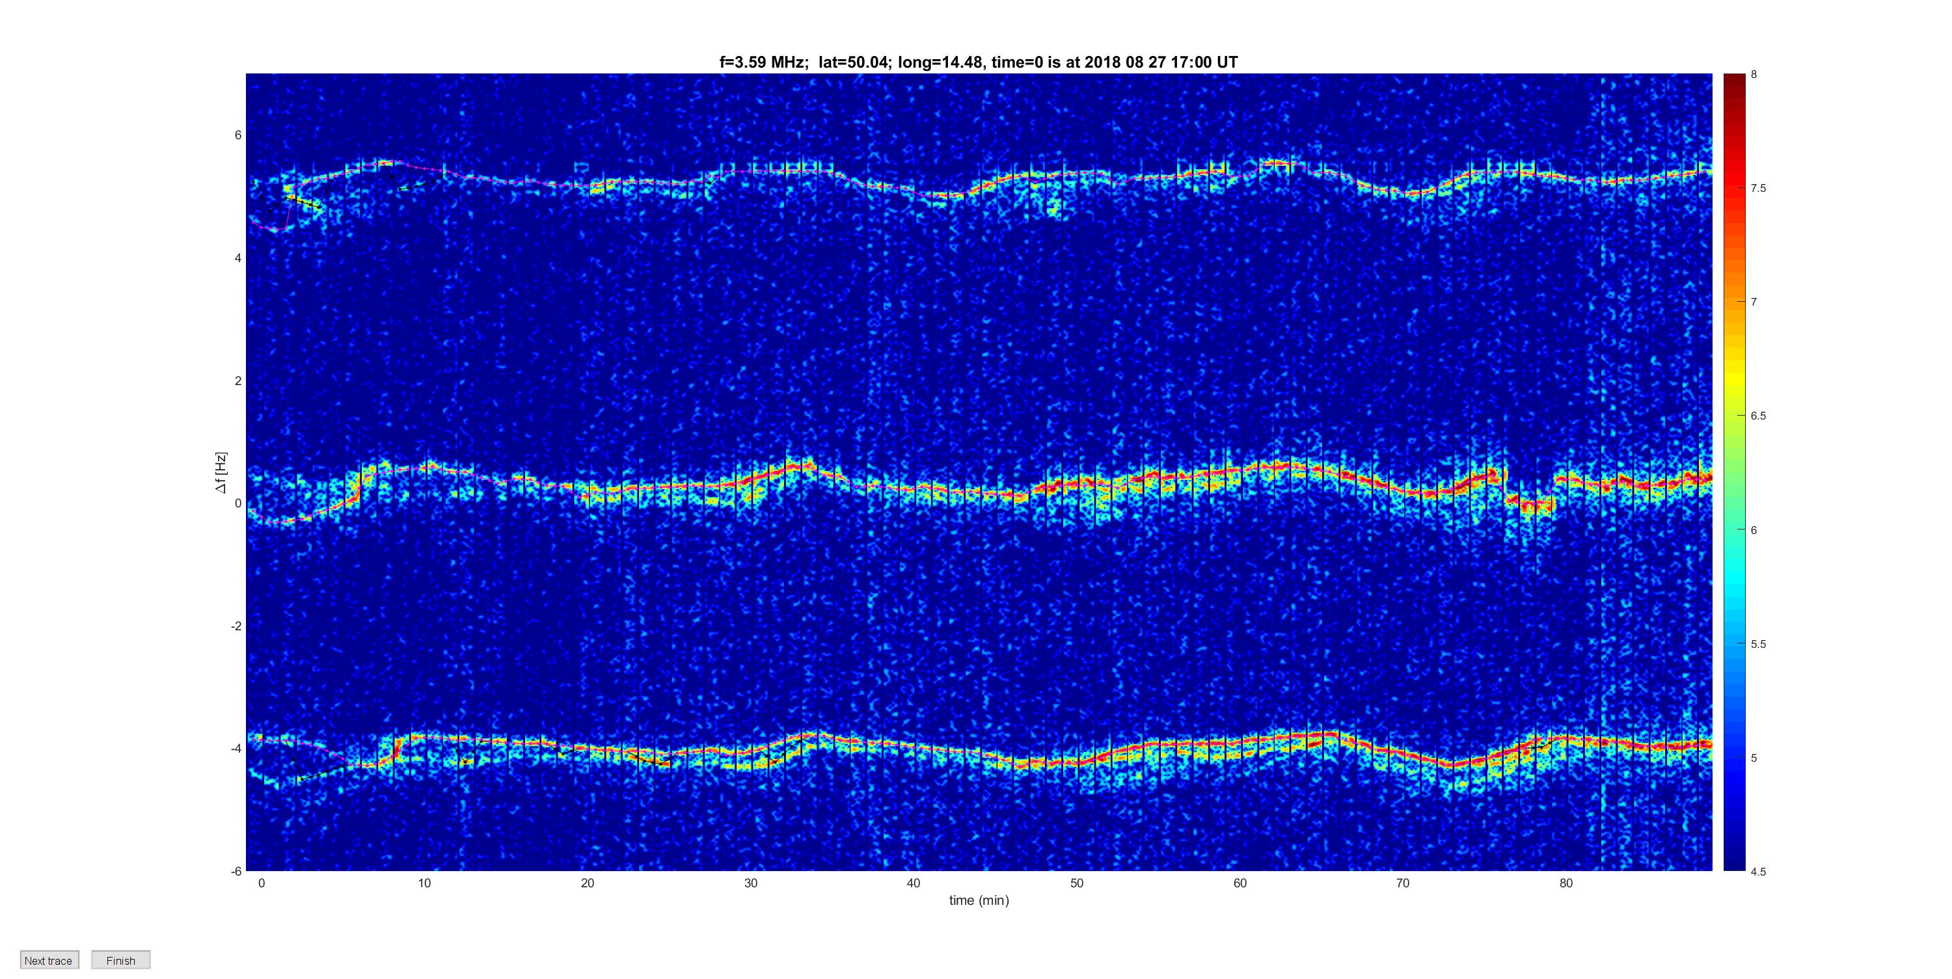
Task: Click the x-axis tick label 40
Action: pyautogui.click(x=914, y=883)
